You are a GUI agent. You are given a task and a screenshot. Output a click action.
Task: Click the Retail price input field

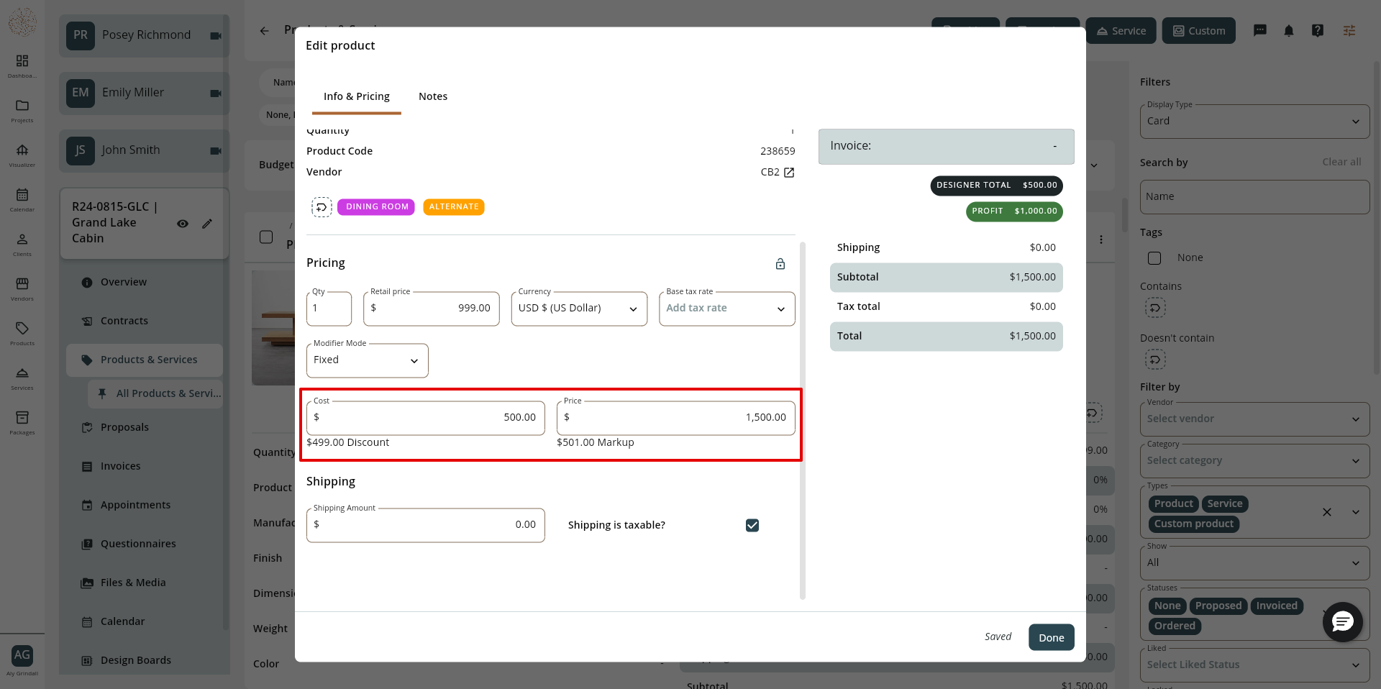432,309
